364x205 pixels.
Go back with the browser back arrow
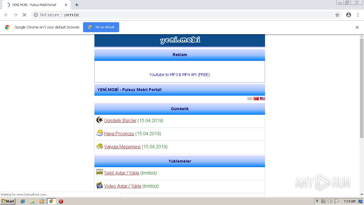click(6, 15)
